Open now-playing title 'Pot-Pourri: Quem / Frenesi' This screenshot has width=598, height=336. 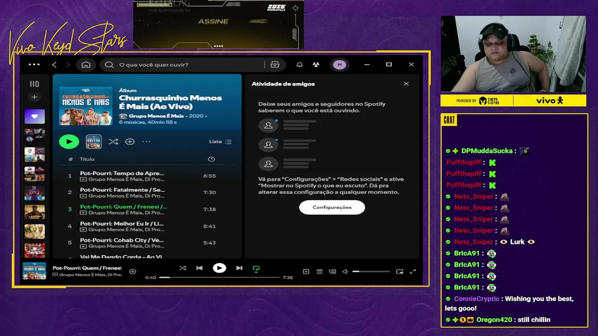pos(87,268)
